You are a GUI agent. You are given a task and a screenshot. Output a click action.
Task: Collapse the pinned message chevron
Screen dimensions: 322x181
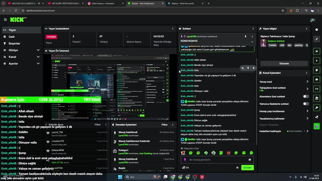pyautogui.click(x=252, y=42)
